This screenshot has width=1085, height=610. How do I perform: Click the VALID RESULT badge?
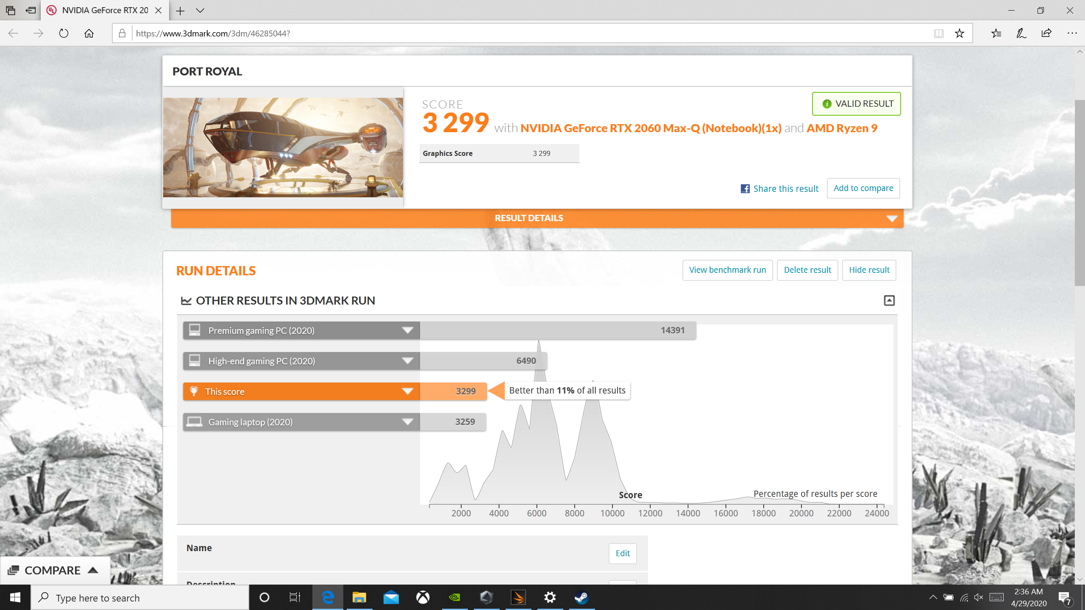[856, 104]
